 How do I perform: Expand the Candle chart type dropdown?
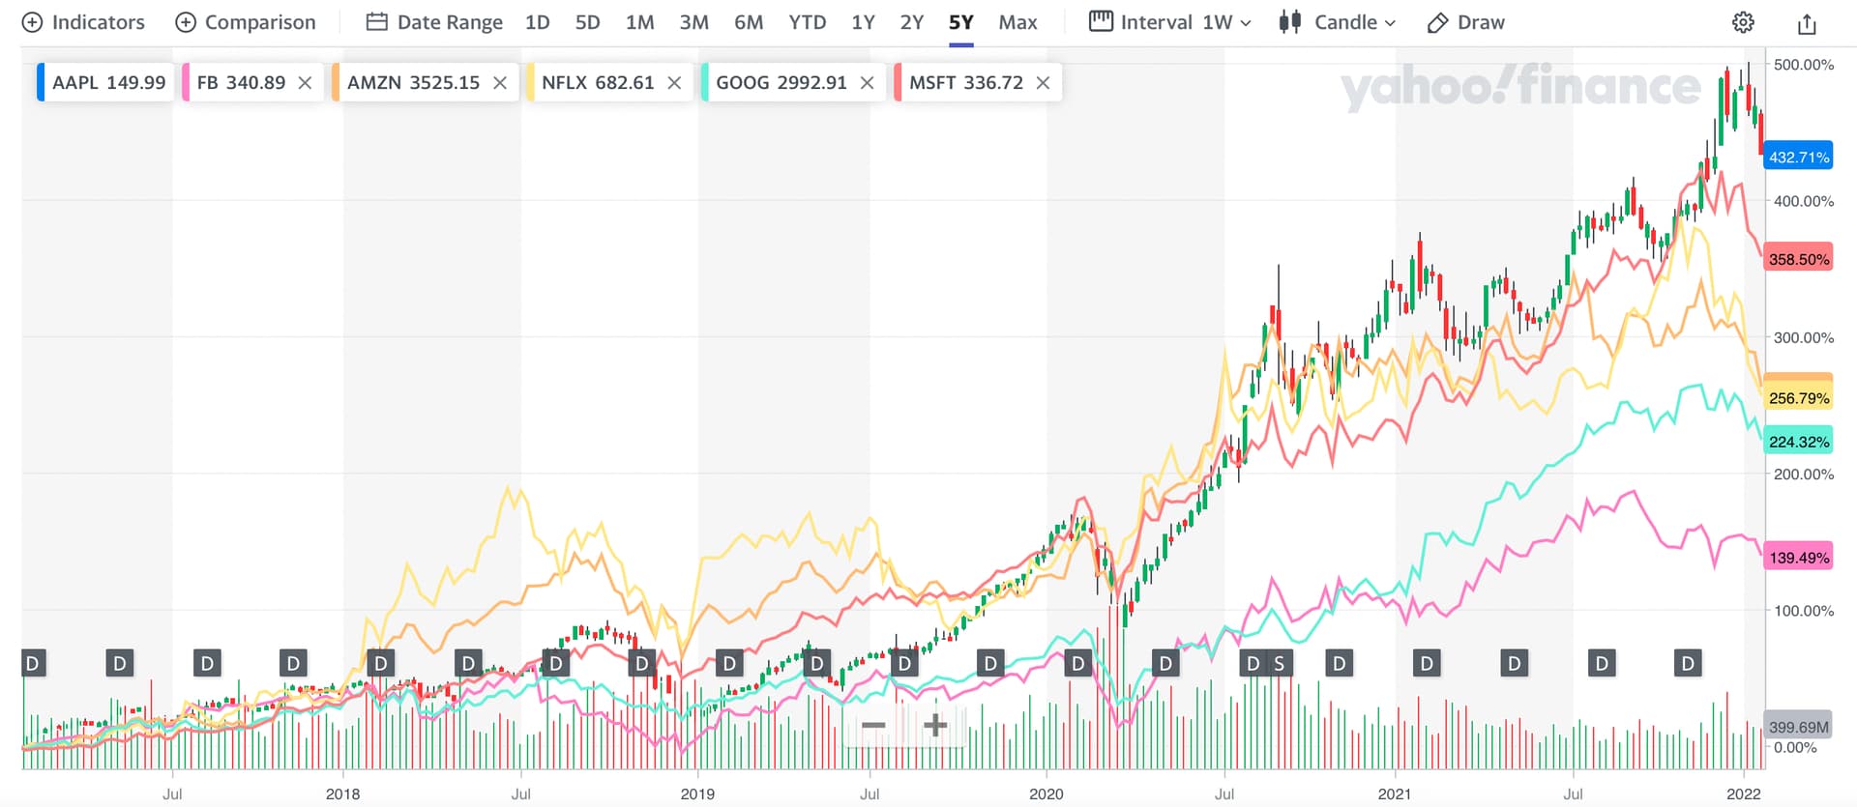click(1338, 22)
